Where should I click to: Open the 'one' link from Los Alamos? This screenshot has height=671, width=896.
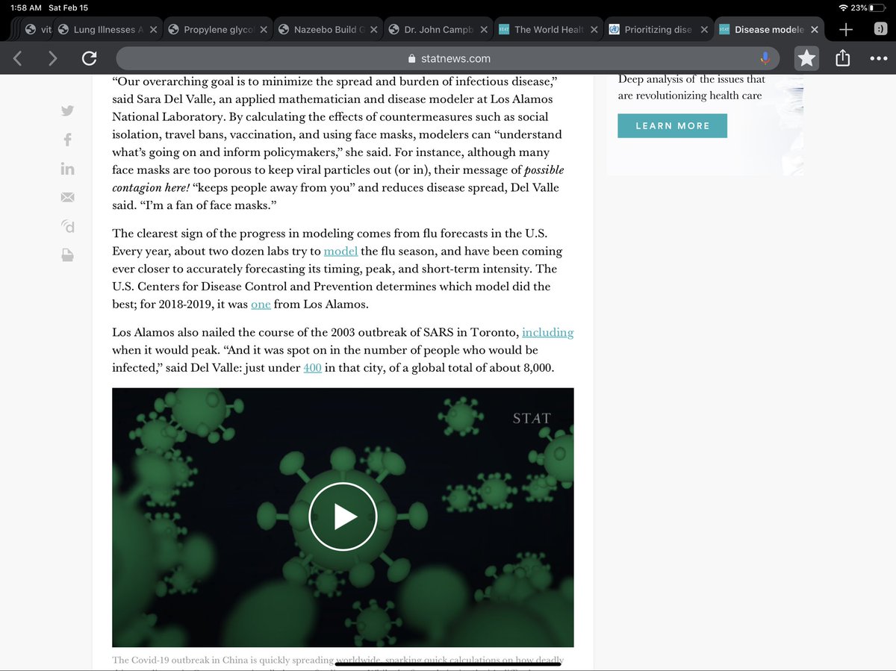coord(261,305)
